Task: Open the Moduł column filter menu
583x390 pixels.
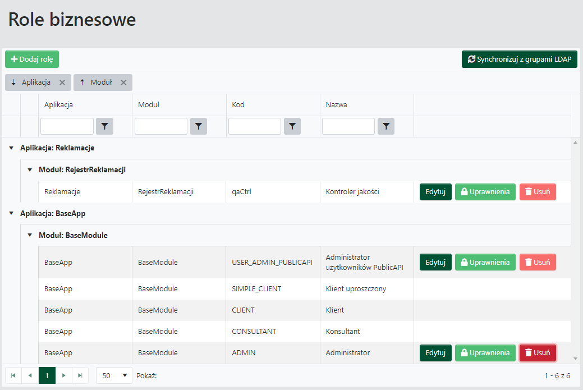Action: [x=199, y=126]
